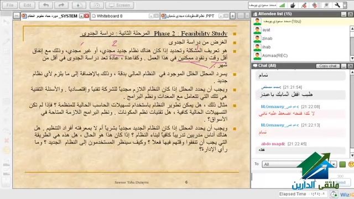Minimize the Chat panel
The width and height of the screenshot is (354, 199).
pyautogui.click(x=343, y=66)
